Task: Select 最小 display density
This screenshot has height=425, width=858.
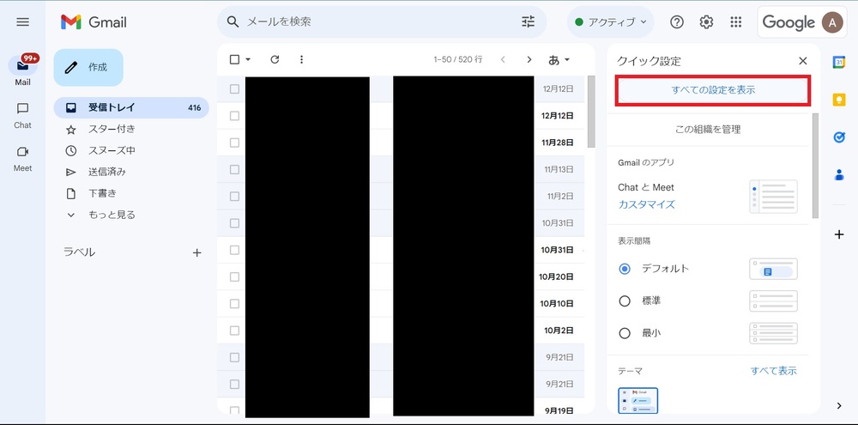Action: point(625,333)
